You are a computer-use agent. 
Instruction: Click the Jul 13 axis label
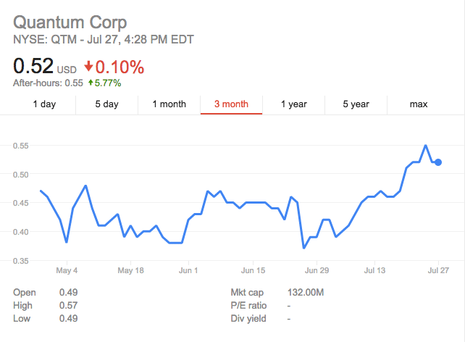[374, 270]
